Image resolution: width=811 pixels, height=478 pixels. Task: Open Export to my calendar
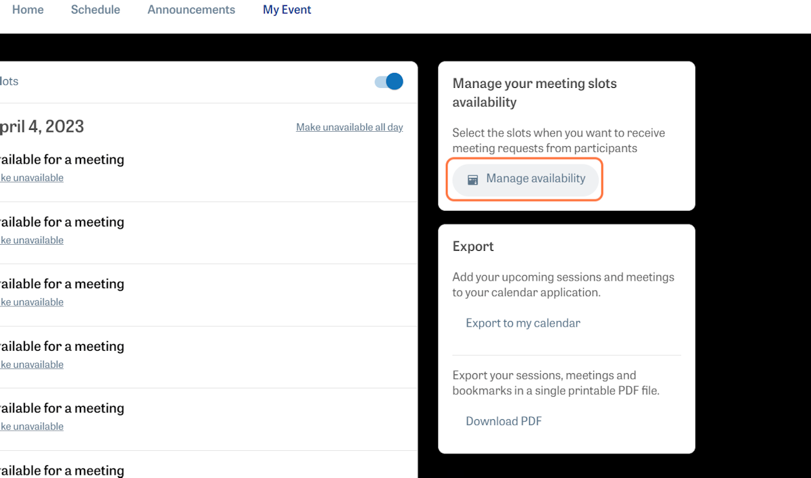522,323
